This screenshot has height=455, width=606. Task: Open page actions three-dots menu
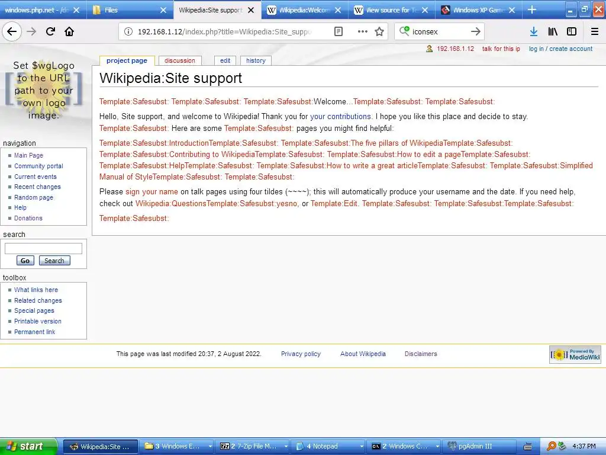tap(363, 31)
